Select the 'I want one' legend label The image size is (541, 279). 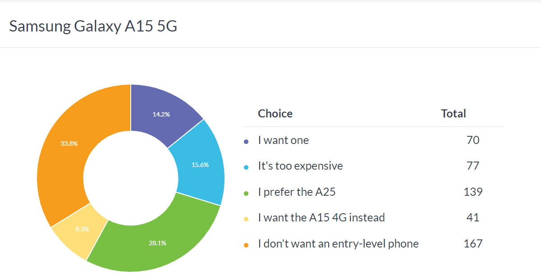click(283, 140)
